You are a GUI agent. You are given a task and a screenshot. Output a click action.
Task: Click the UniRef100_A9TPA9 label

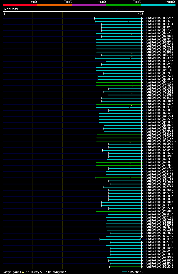click(160, 258)
